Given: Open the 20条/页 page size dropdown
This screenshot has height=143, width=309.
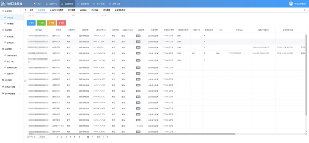Looking at the screenshot, I should 43,137.
